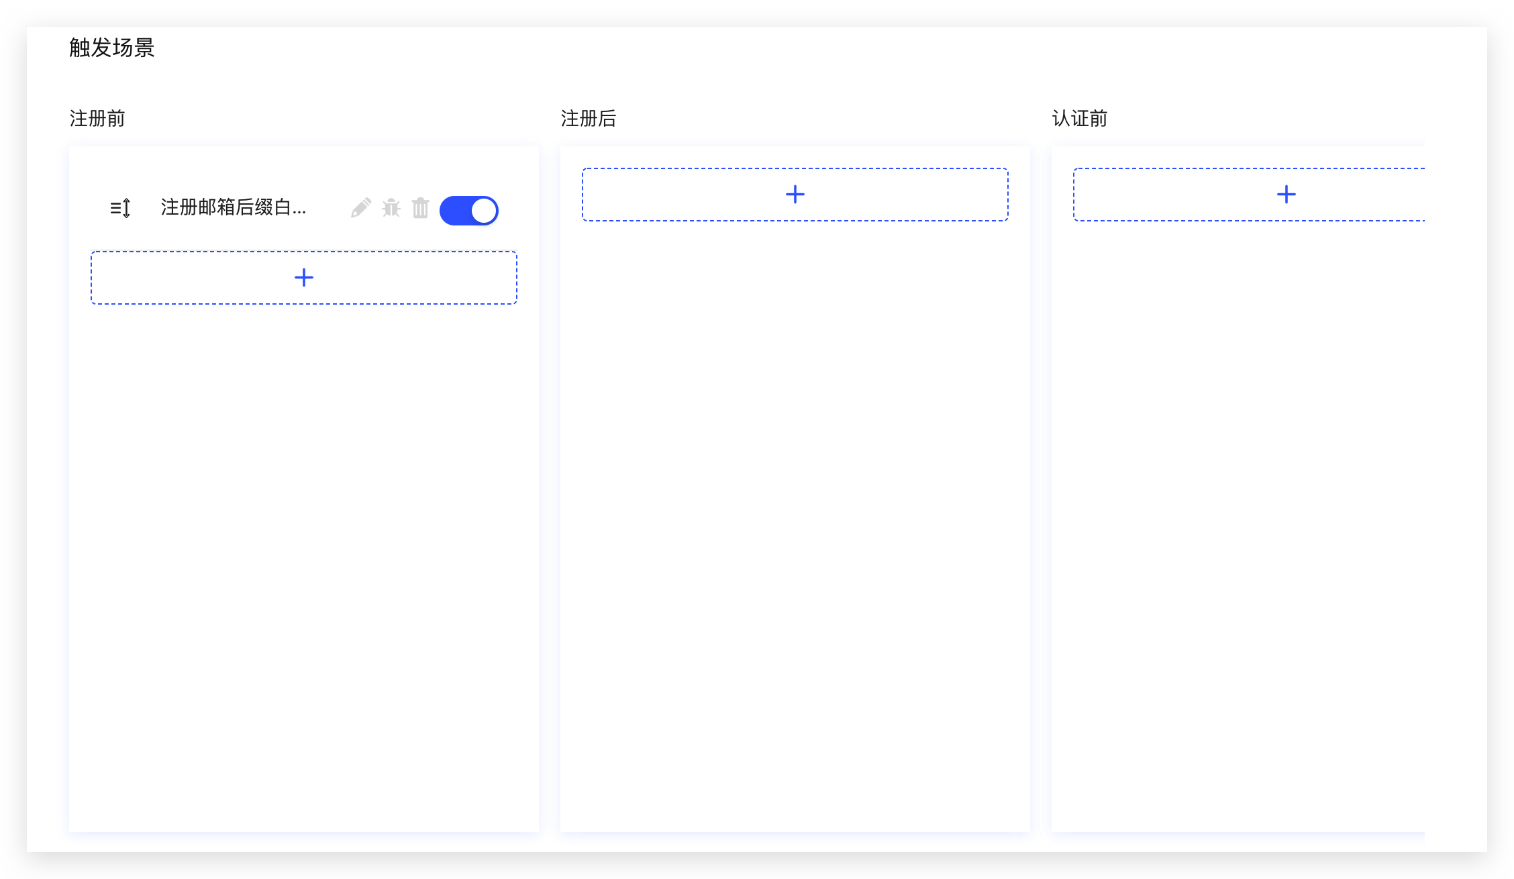Click the 触发场景 heading
The height and width of the screenshot is (879, 1514).
tap(112, 48)
